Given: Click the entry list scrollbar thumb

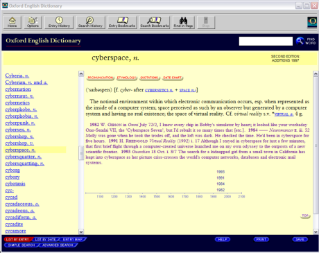Looking at the screenshot, I should (x=81, y=153).
